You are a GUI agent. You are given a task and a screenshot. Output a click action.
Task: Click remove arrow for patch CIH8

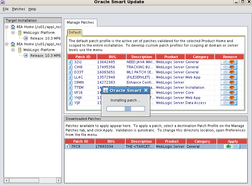coord(232,67)
